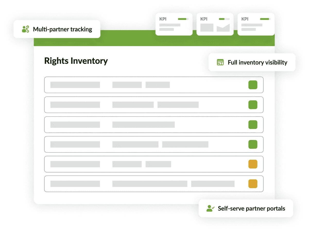Select the Multi-partner tracking label
309x231 pixels.
click(x=63, y=29)
